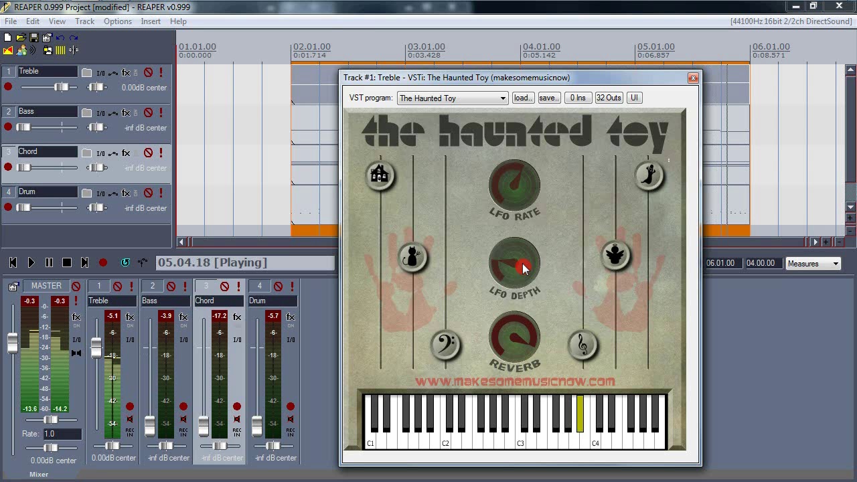The width and height of the screenshot is (857, 482).
Task: Solo the Treble track in track panel
Action: [x=161, y=72]
